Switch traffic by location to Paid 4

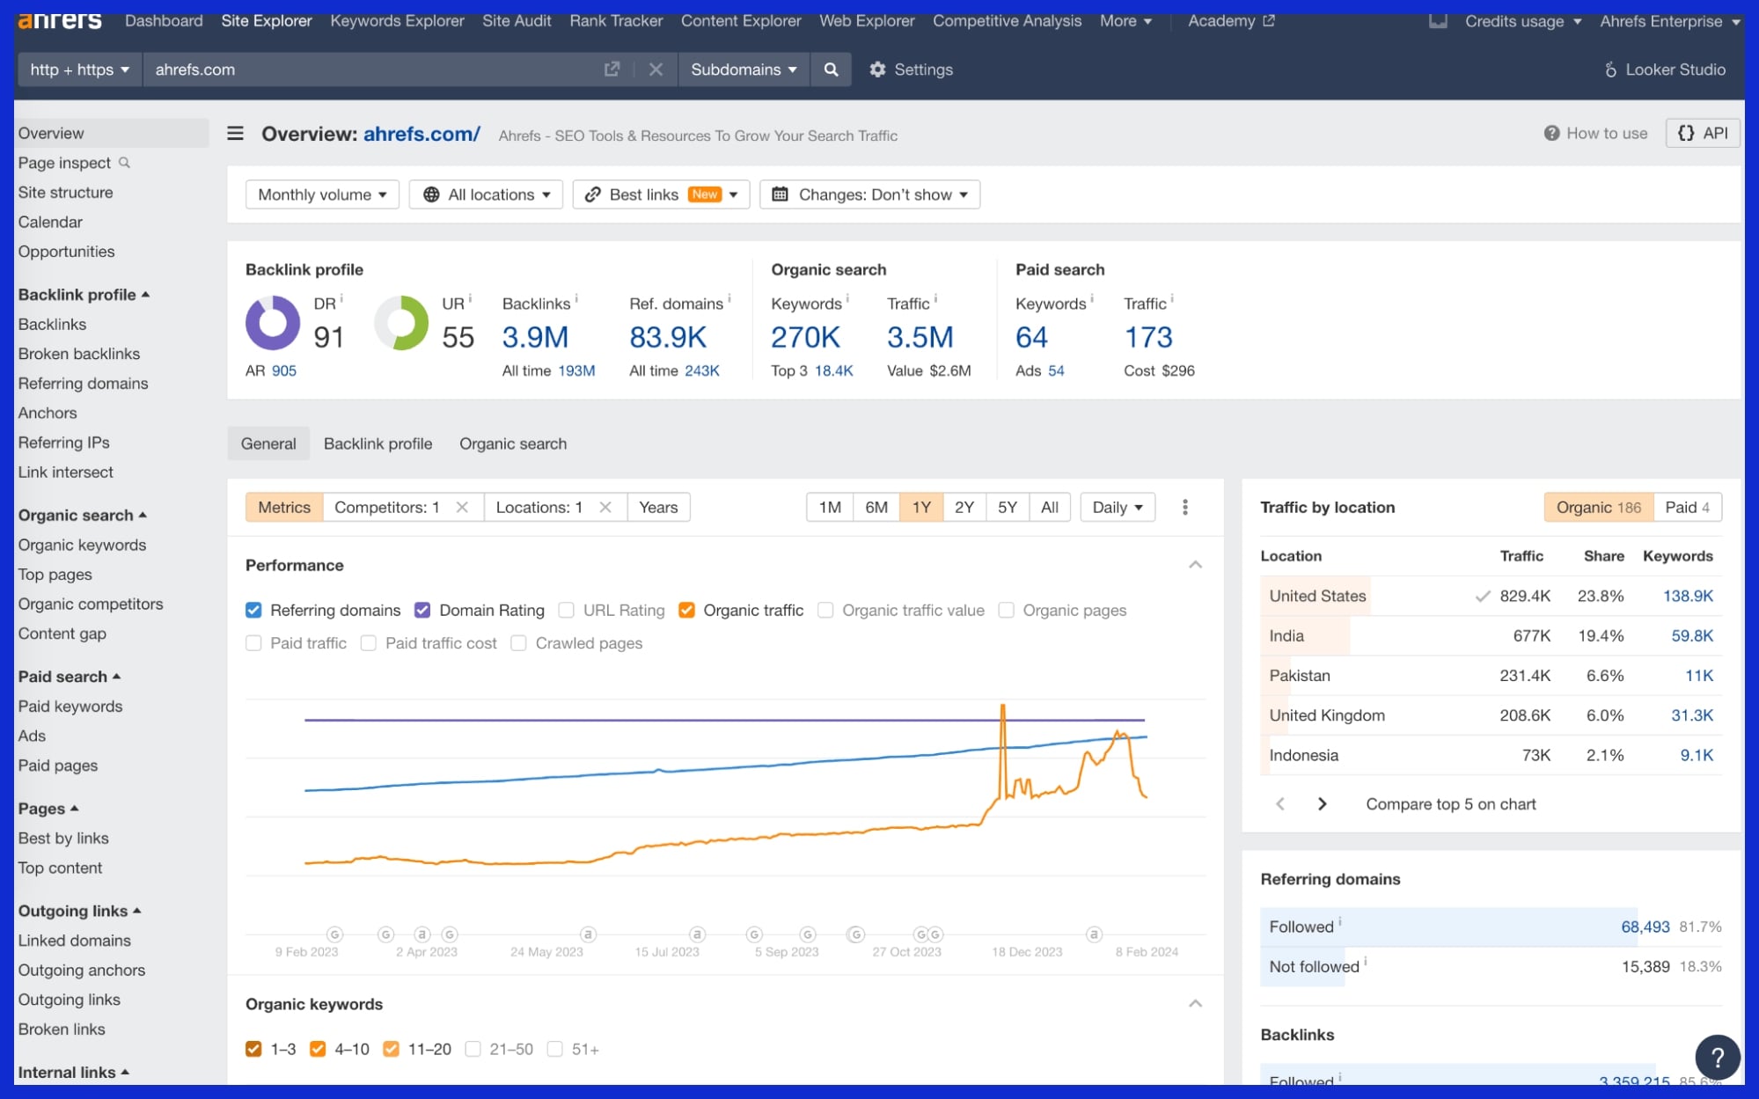[1687, 507]
